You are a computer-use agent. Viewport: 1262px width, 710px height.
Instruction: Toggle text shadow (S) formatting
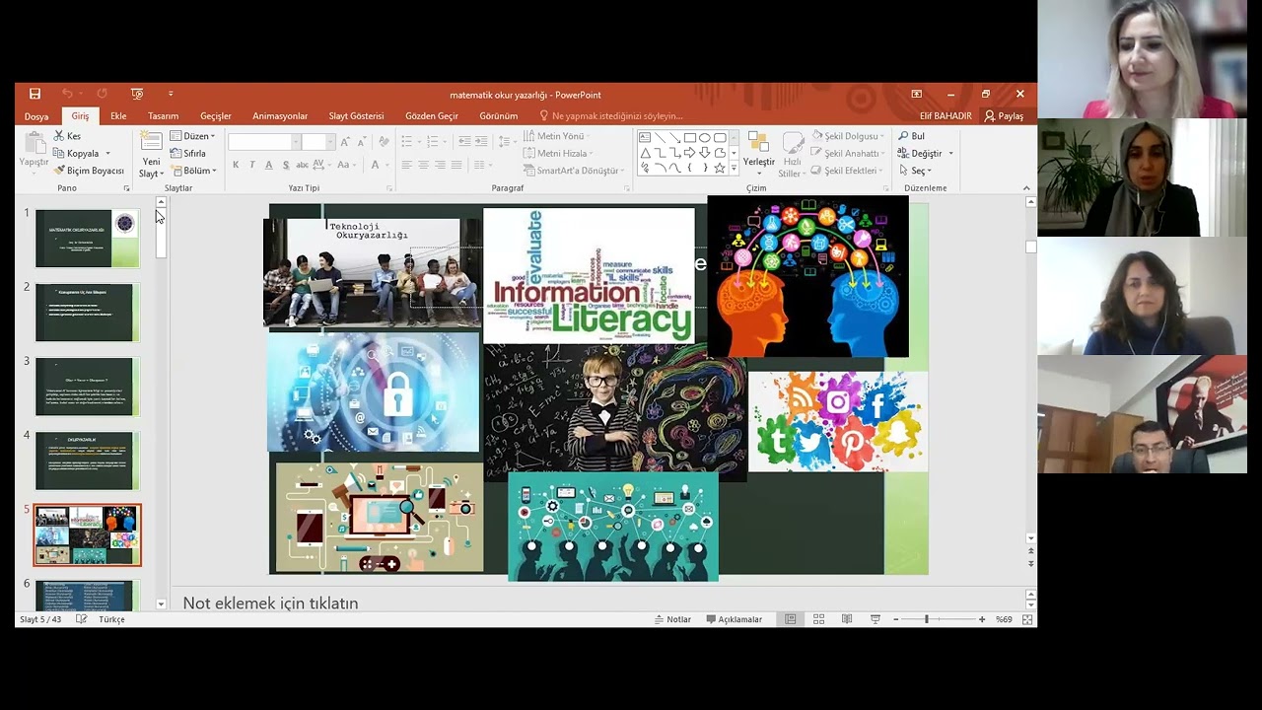[x=286, y=165]
